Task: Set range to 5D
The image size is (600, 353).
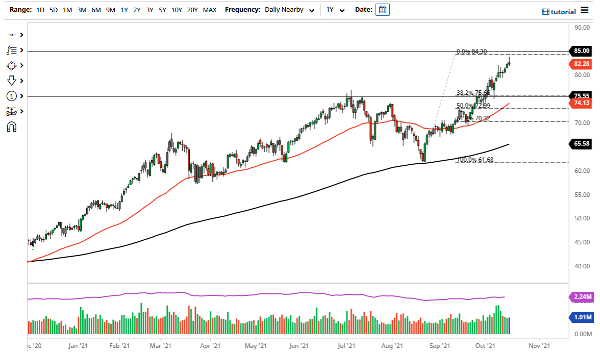Action: 54,10
